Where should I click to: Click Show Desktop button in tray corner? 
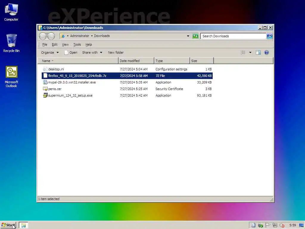(301, 225)
